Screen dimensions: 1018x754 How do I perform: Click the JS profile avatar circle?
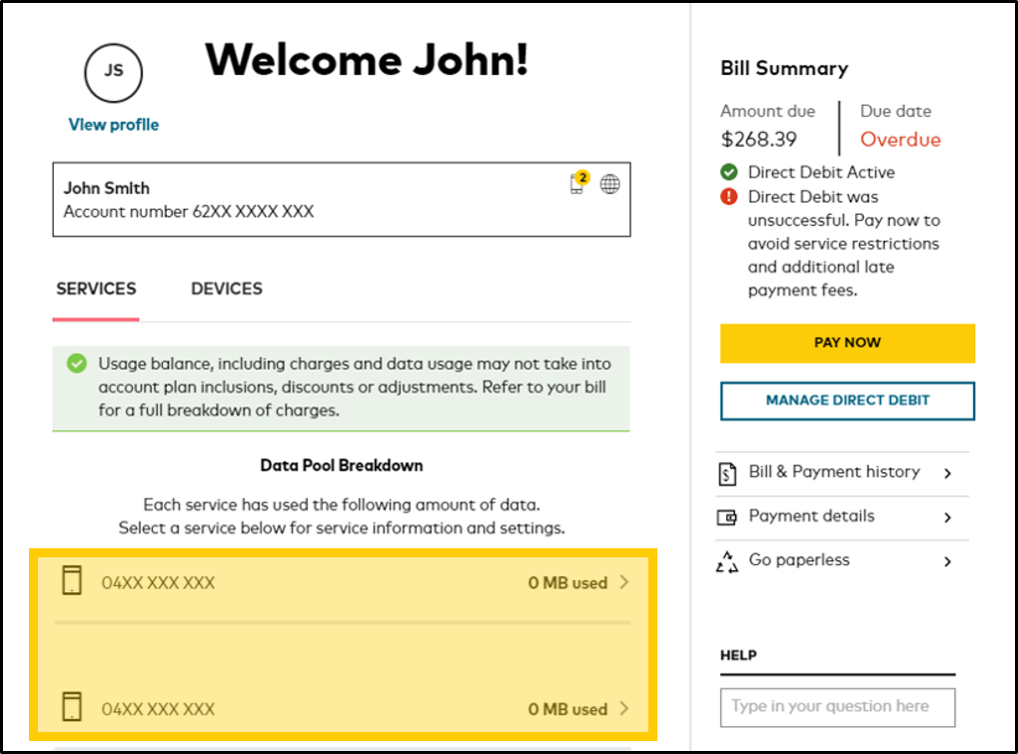point(113,72)
